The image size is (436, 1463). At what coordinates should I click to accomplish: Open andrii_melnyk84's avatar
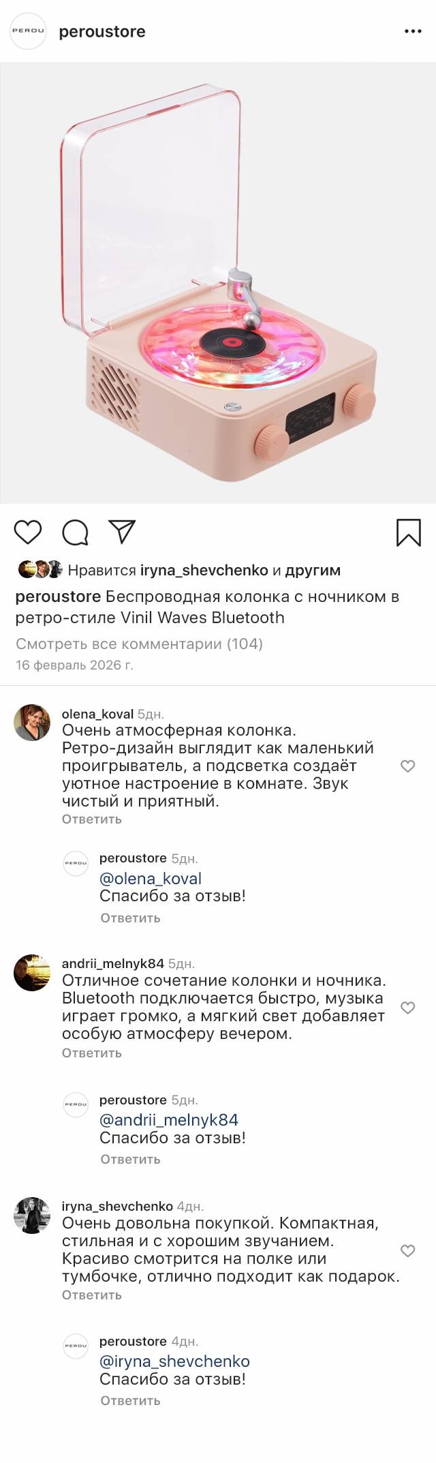(32, 973)
